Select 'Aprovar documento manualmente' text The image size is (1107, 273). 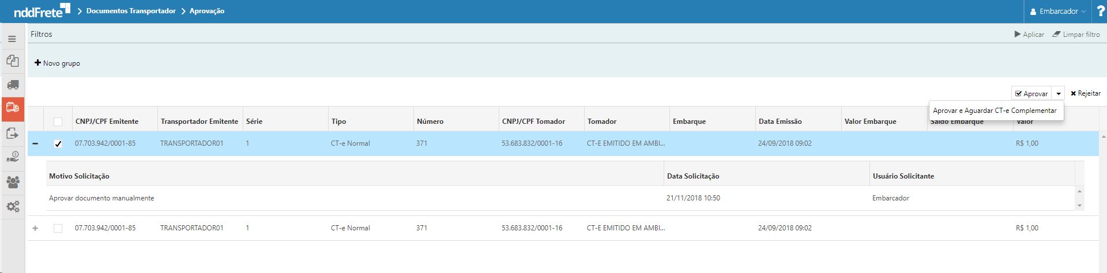click(101, 198)
